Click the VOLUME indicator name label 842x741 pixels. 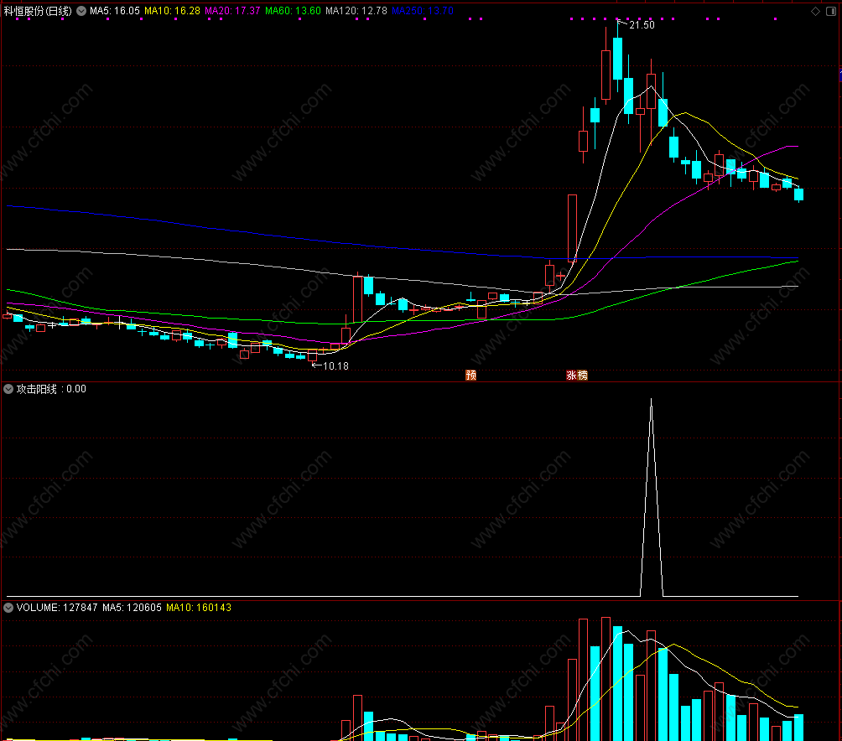click(x=37, y=607)
